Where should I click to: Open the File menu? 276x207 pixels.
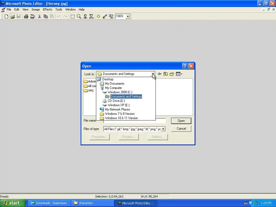(9, 9)
